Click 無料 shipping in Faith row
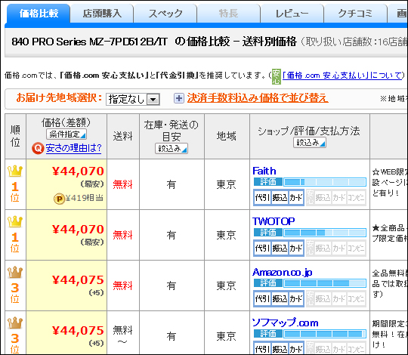 (122, 184)
